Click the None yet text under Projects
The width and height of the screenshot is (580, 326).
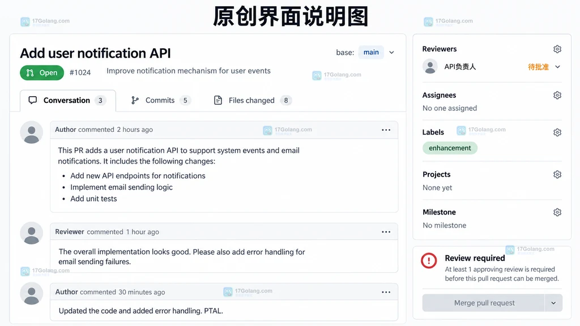point(437,188)
